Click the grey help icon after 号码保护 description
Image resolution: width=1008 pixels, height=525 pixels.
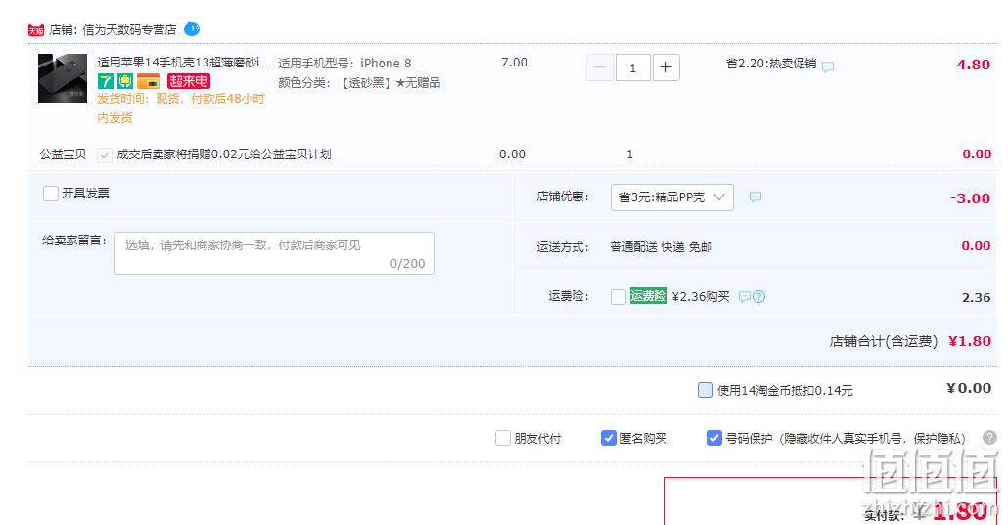click(990, 438)
